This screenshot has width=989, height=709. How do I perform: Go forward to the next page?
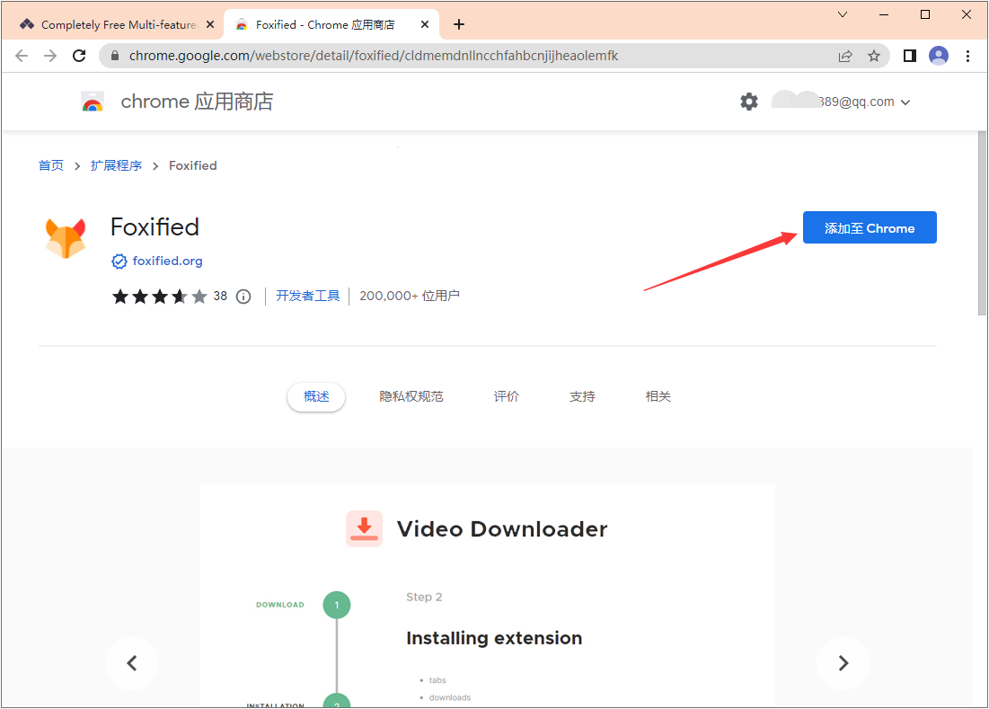tap(50, 56)
